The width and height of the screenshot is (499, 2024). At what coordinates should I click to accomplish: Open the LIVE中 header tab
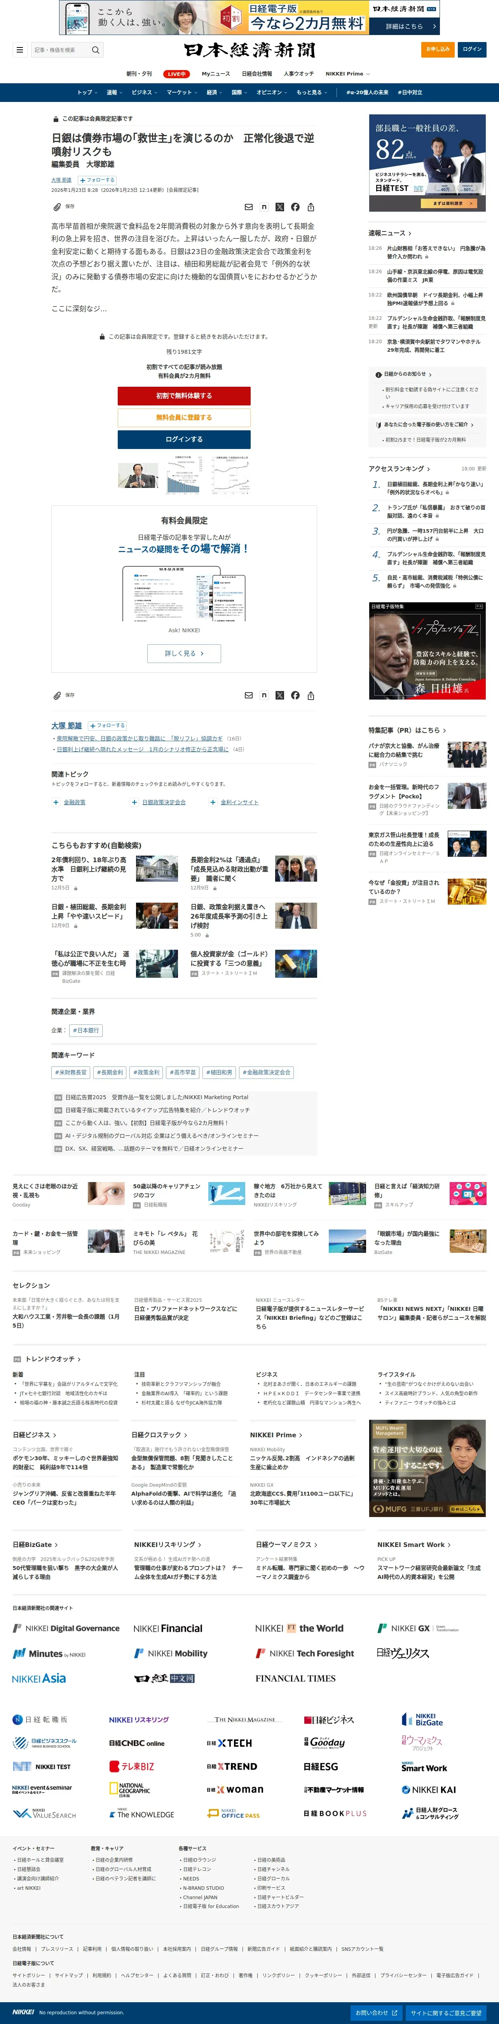coord(176,74)
